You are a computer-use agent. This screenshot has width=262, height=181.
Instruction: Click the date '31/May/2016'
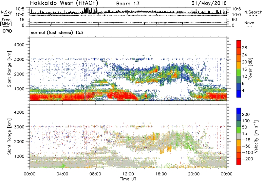(x=209, y=3)
